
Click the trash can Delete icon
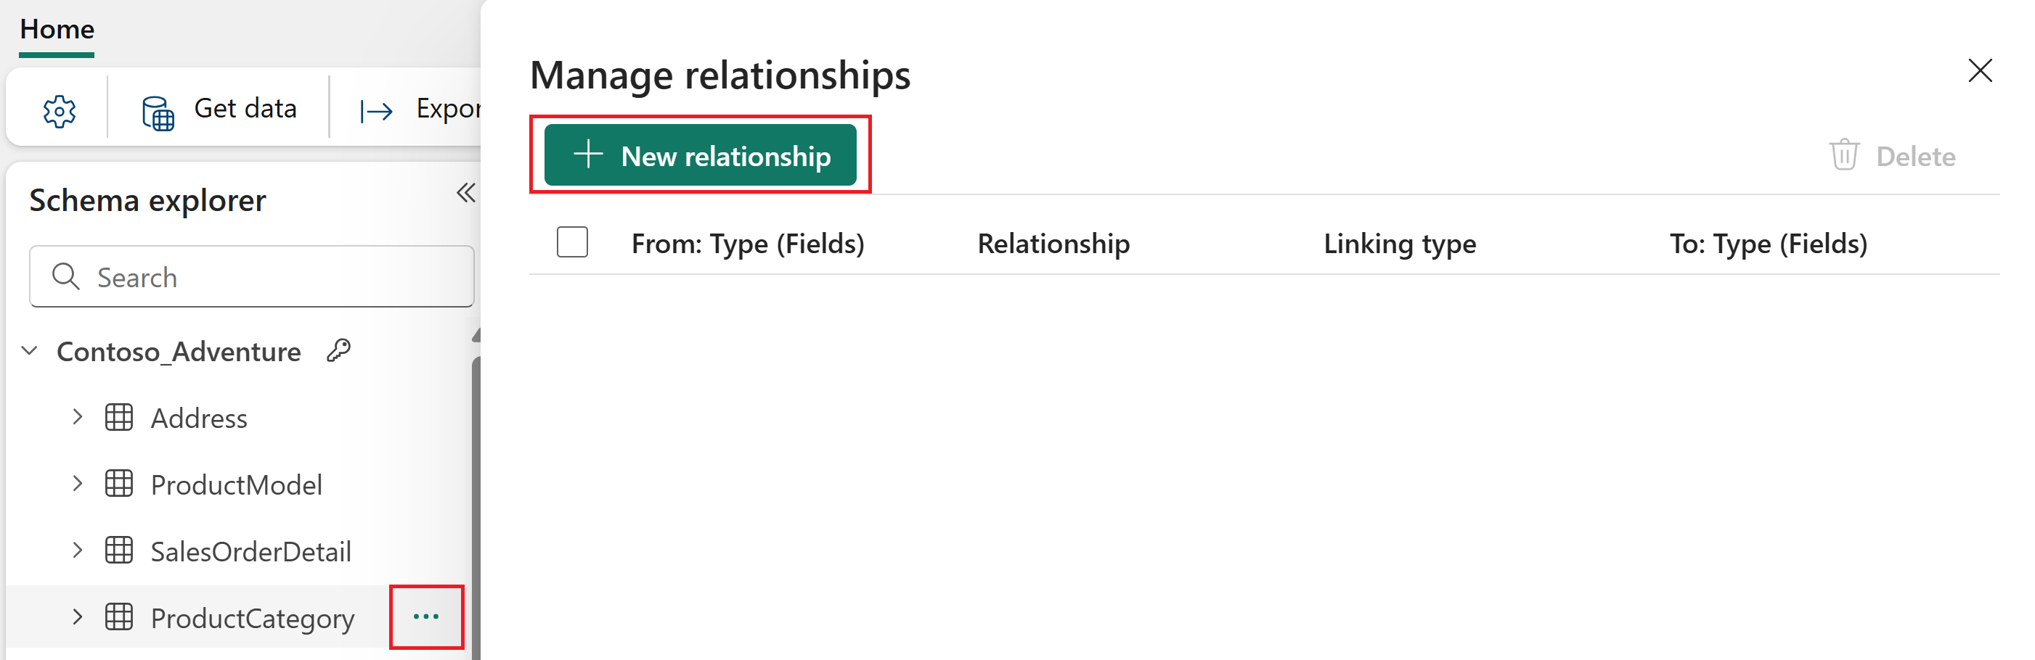point(1844,154)
